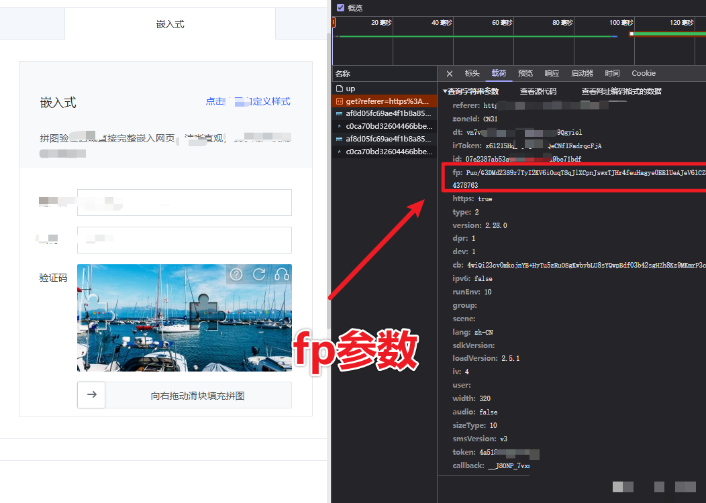Select the 嵌入式 tab on page
706x503 pixels.
coord(170,24)
